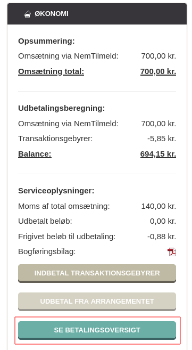Image resolution: width=192 pixels, height=350 pixels.
Task: Select the Opsummering heading
Action: [46, 42]
